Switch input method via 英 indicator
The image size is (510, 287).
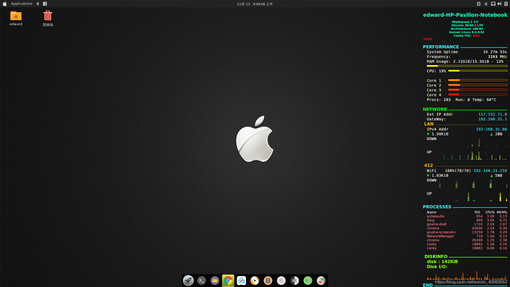tap(486, 4)
